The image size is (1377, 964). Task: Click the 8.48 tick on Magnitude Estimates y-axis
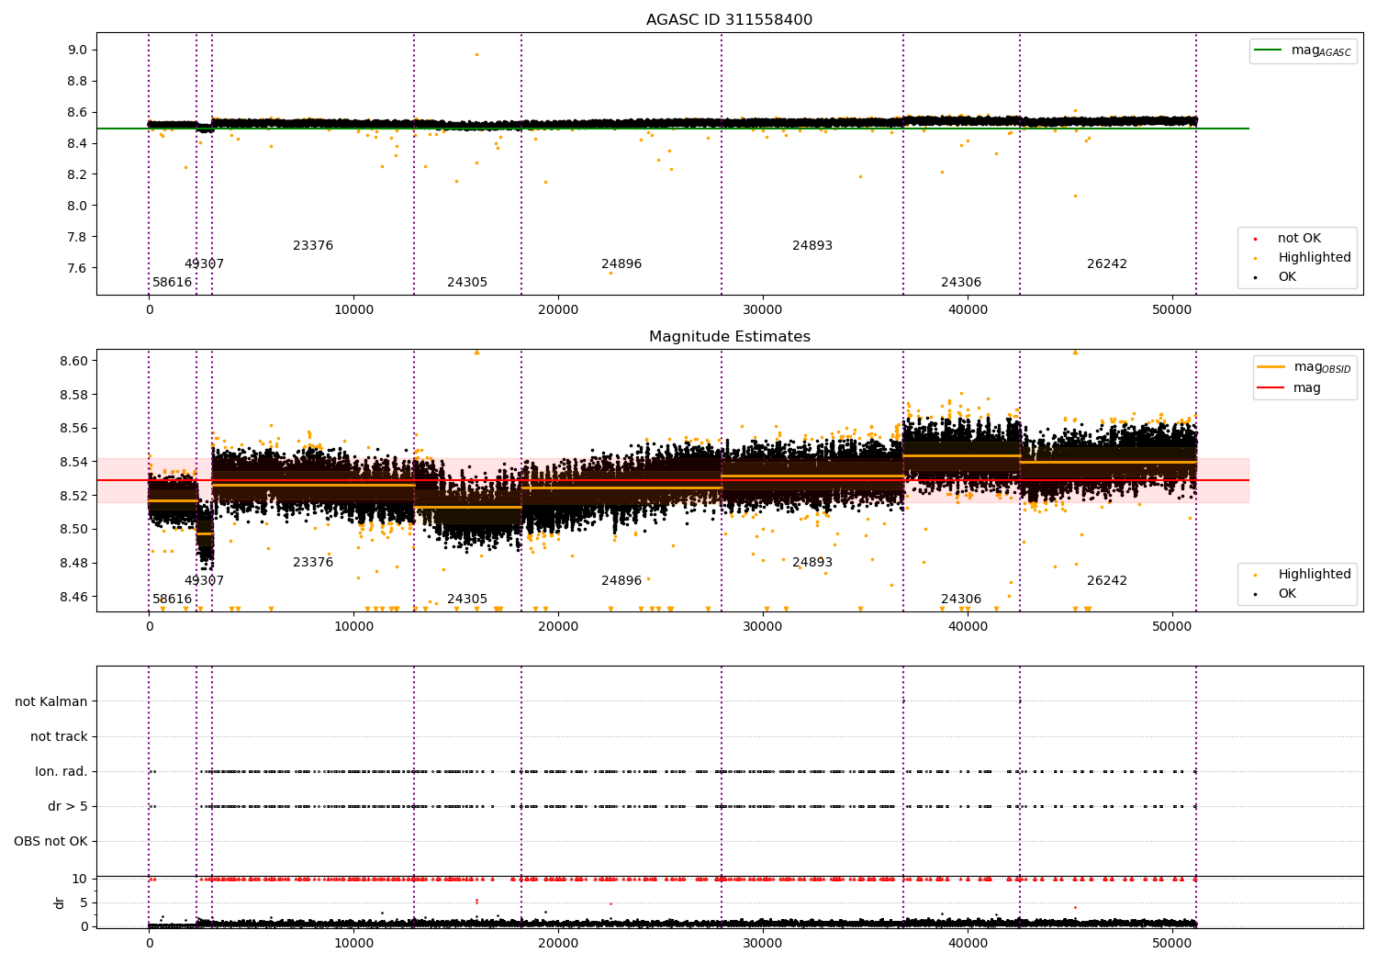(74, 564)
